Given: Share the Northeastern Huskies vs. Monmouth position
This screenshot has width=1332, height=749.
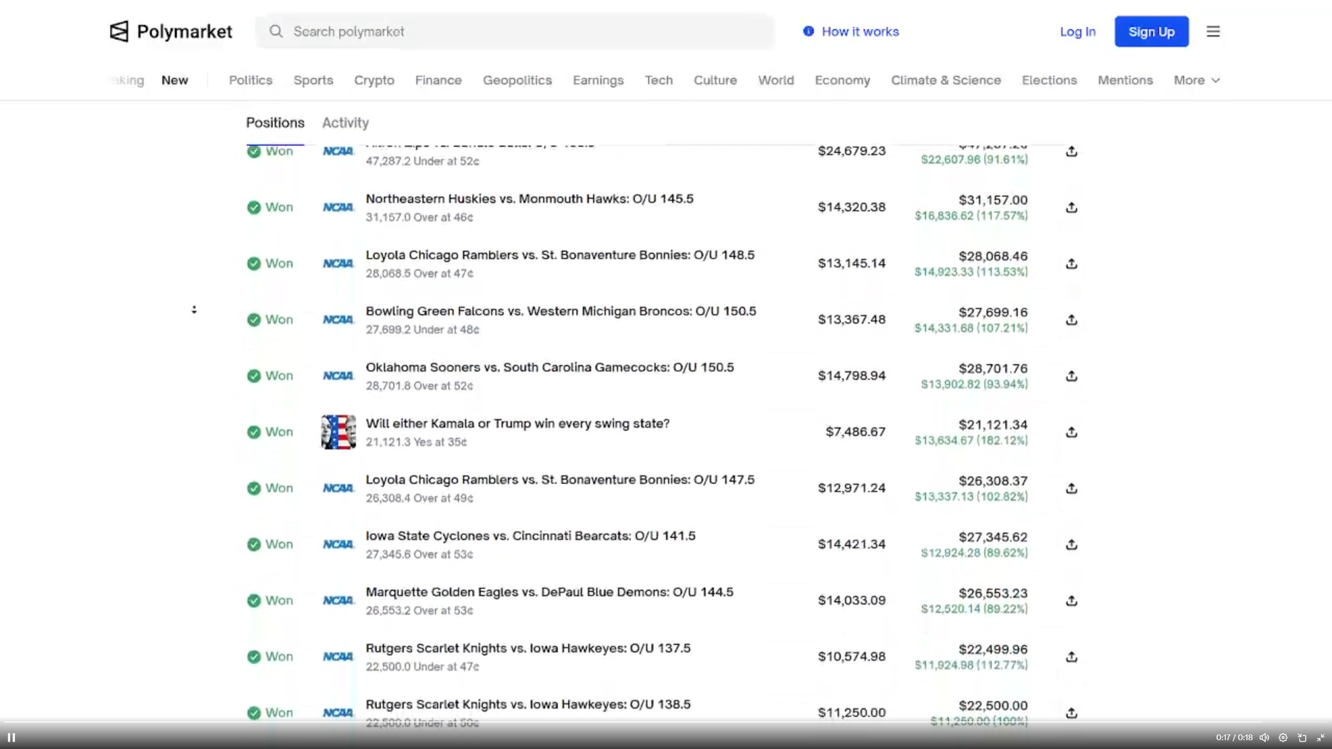Looking at the screenshot, I should coord(1071,208).
